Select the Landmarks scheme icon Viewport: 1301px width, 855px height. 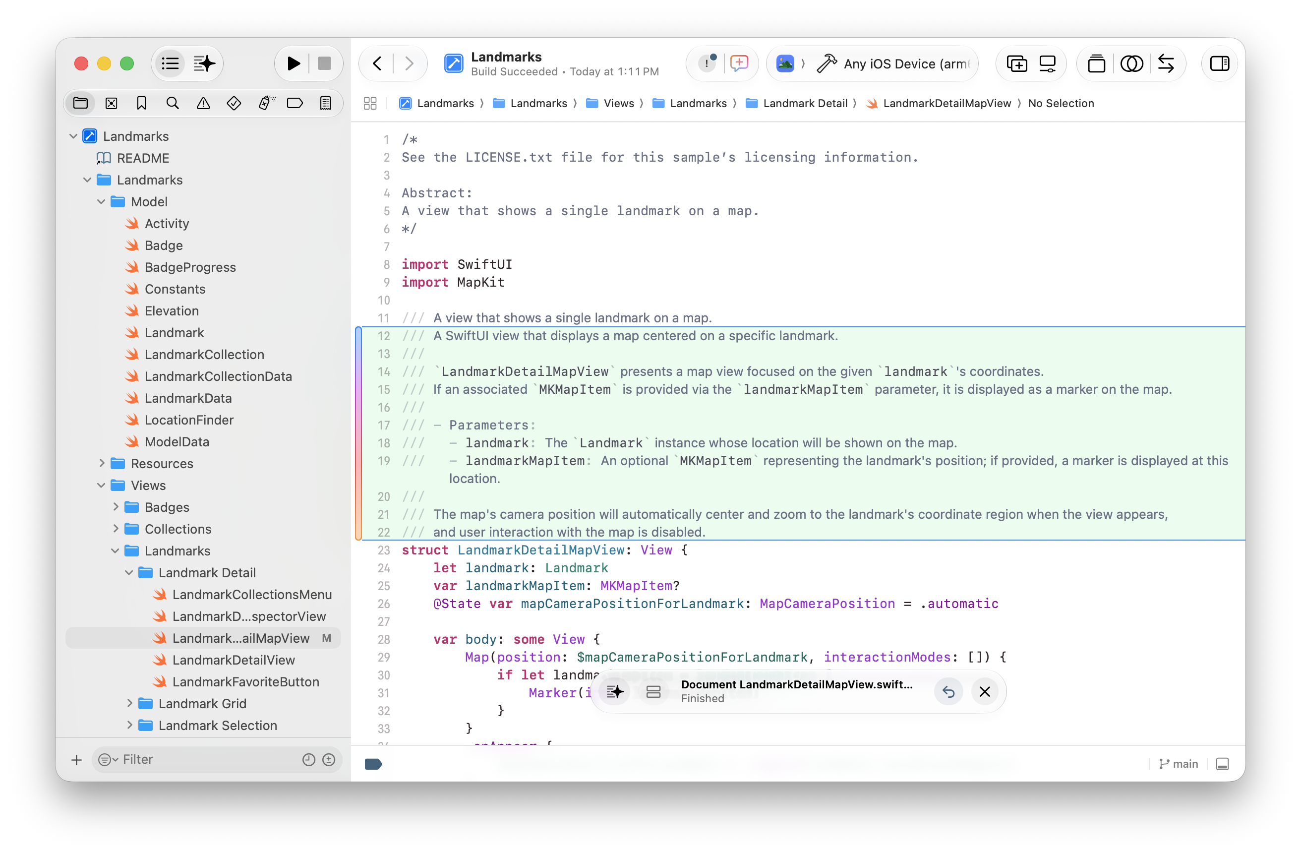(x=785, y=64)
